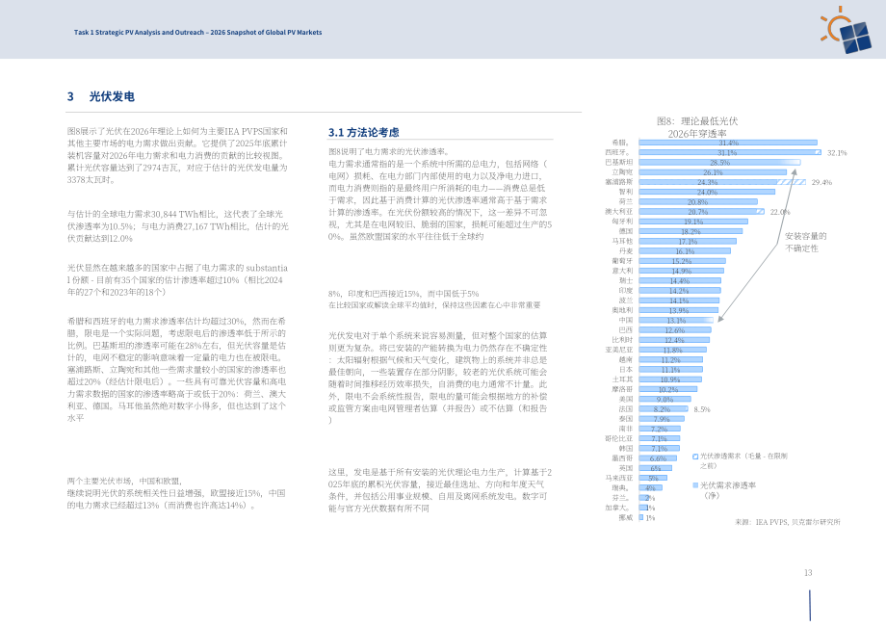Click the 巴基斯坦 28.5% bar
This screenshot has height=627, width=886.
pyautogui.click(x=720, y=162)
